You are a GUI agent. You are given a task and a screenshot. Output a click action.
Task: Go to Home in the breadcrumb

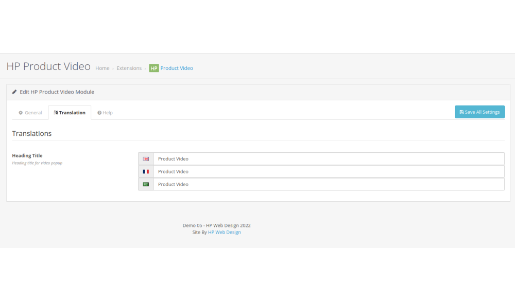[102, 68]
